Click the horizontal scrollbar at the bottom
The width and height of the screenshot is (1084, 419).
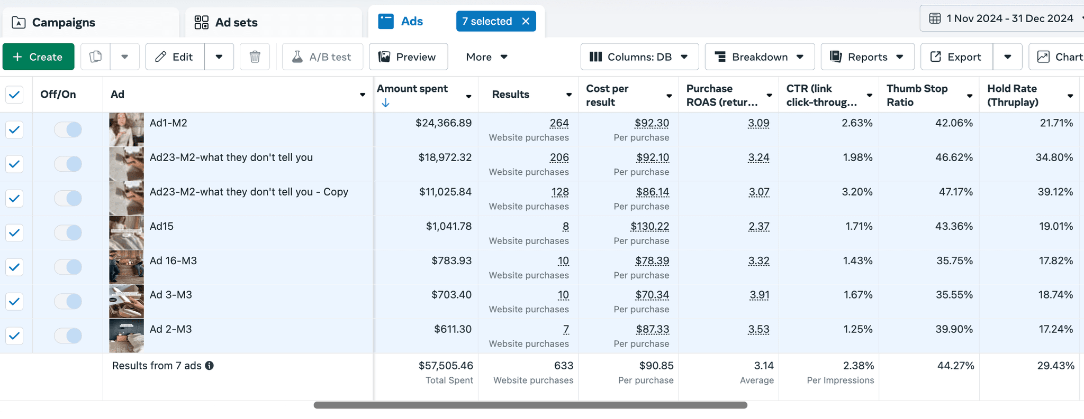[530, 405]
